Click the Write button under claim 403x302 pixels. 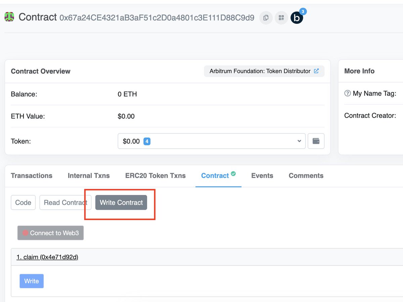point(32,281)
